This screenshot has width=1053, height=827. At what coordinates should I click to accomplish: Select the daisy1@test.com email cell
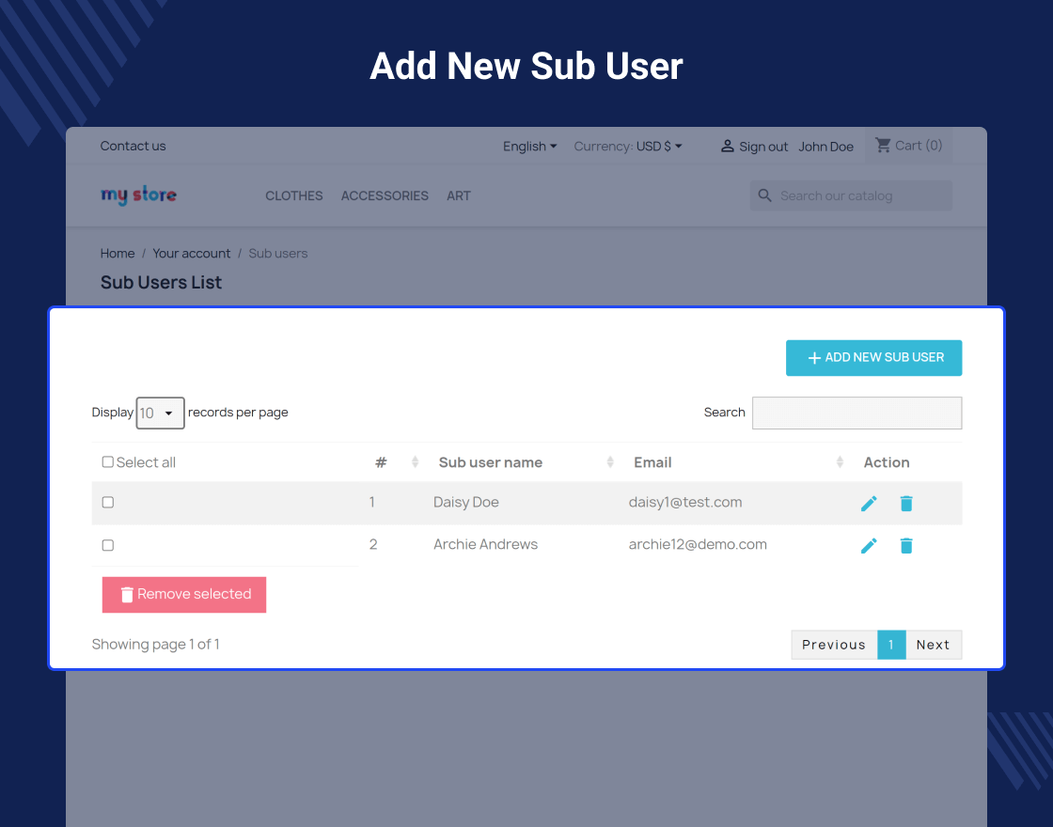[685, 502]
